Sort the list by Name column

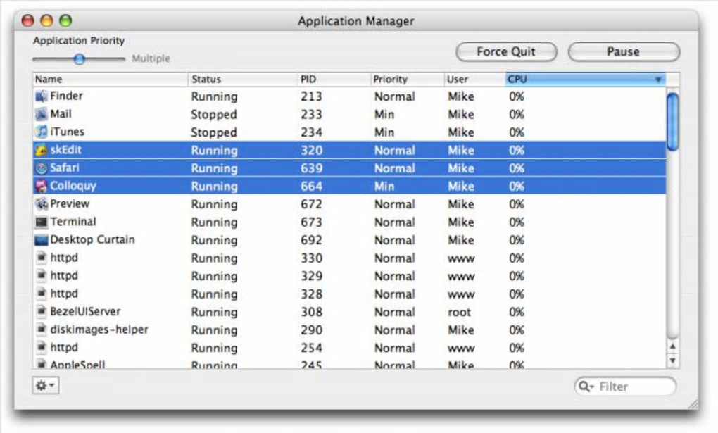click(110, 80)
